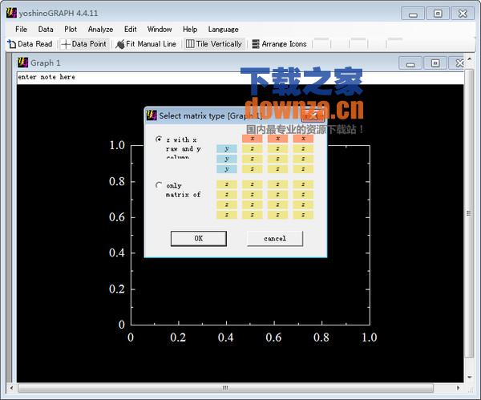Select 'z with x raw and y column' option
The height and width of the screenshot is (400, 481).
tap(159, 139)
